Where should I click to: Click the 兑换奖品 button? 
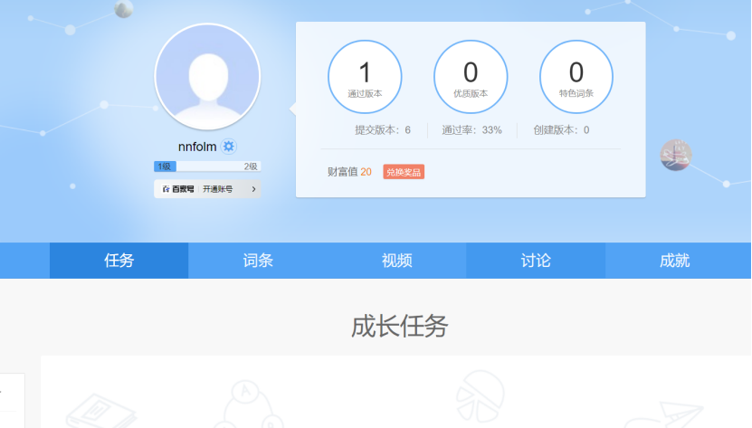(404, 172)
